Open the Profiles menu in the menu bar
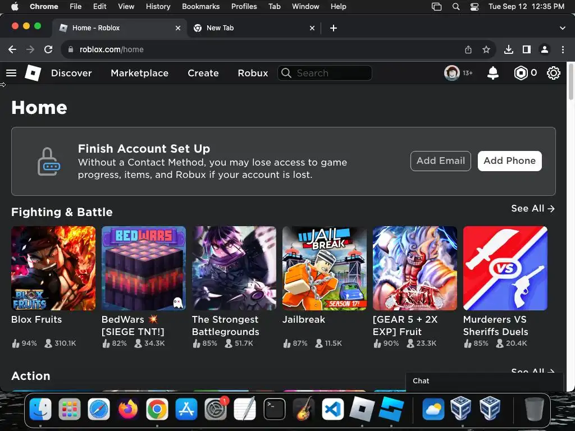 pos(244,7)
